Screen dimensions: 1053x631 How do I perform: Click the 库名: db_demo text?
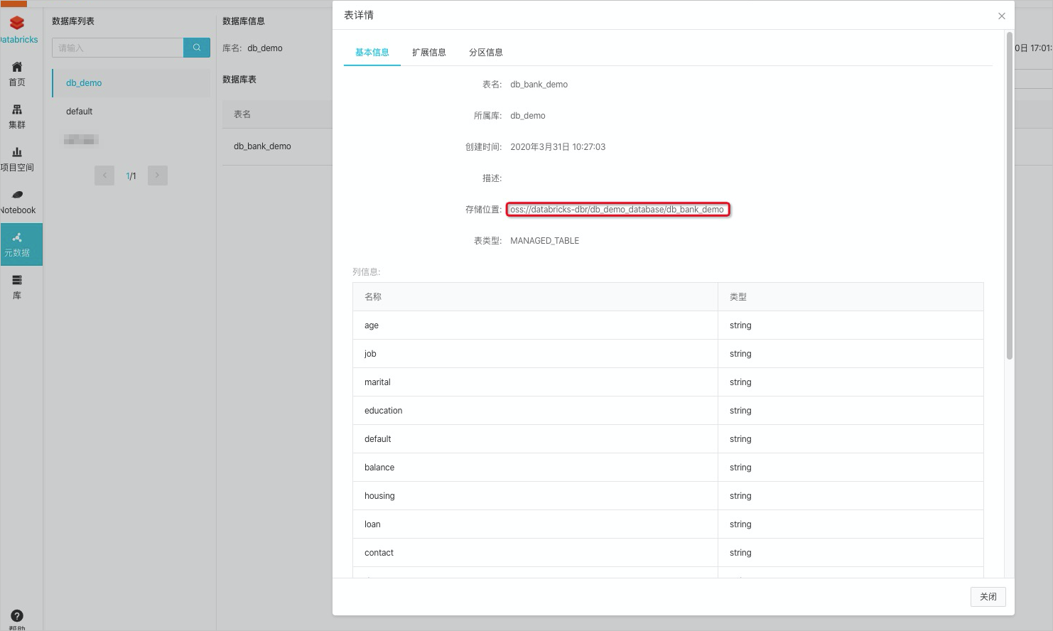tap(252, 48)
